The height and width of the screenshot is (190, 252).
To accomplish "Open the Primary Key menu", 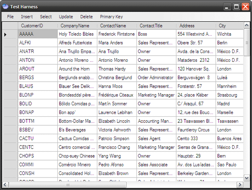I will (111, 17).
